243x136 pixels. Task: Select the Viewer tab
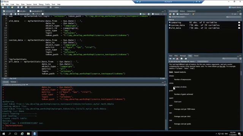coord(196,56)
